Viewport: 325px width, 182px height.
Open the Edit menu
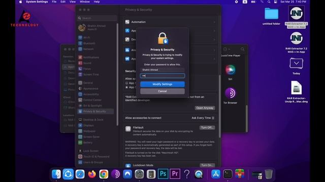click(63, 2)
